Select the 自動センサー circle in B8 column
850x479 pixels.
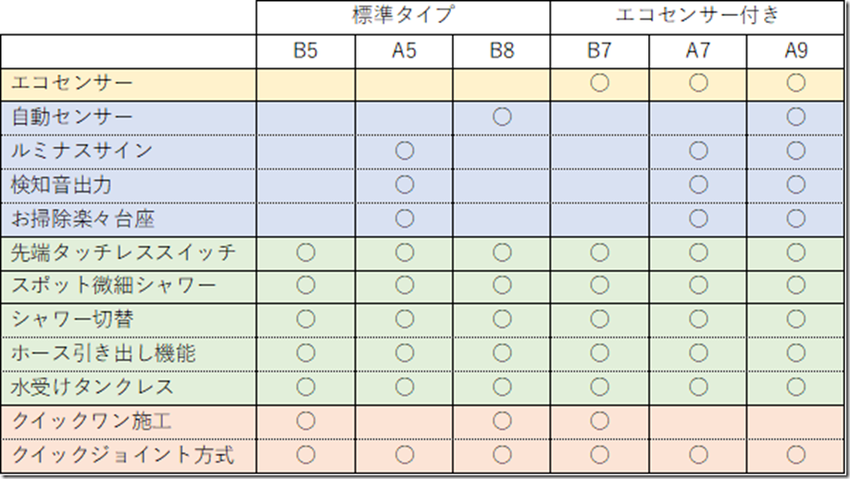[502, 117]
